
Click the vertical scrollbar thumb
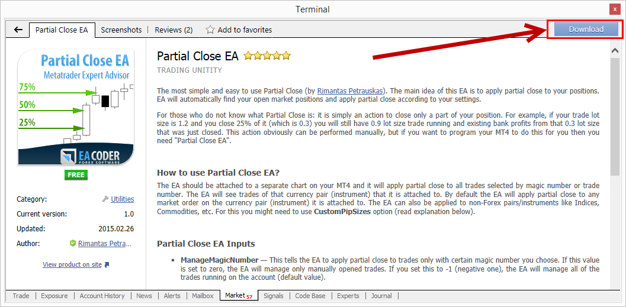[x=615, y=115]
